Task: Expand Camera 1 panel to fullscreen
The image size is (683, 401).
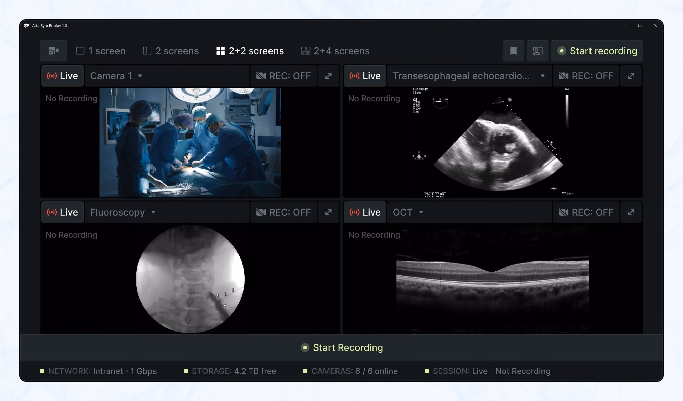Action: [328, 76]
